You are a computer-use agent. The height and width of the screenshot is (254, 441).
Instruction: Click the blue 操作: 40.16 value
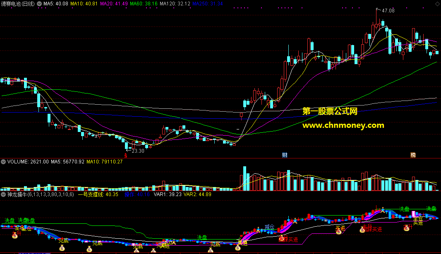pyautogui.click(x=137, y=194)
